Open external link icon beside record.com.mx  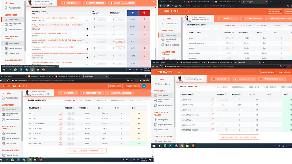pos(87,42)
